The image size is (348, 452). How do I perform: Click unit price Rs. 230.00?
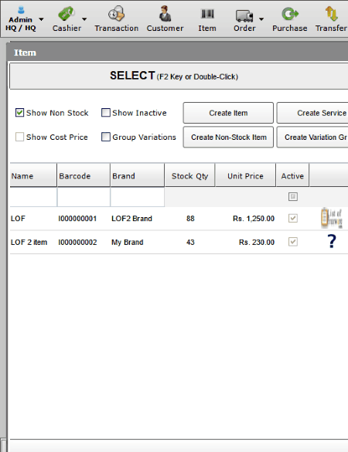click(257, 242)
